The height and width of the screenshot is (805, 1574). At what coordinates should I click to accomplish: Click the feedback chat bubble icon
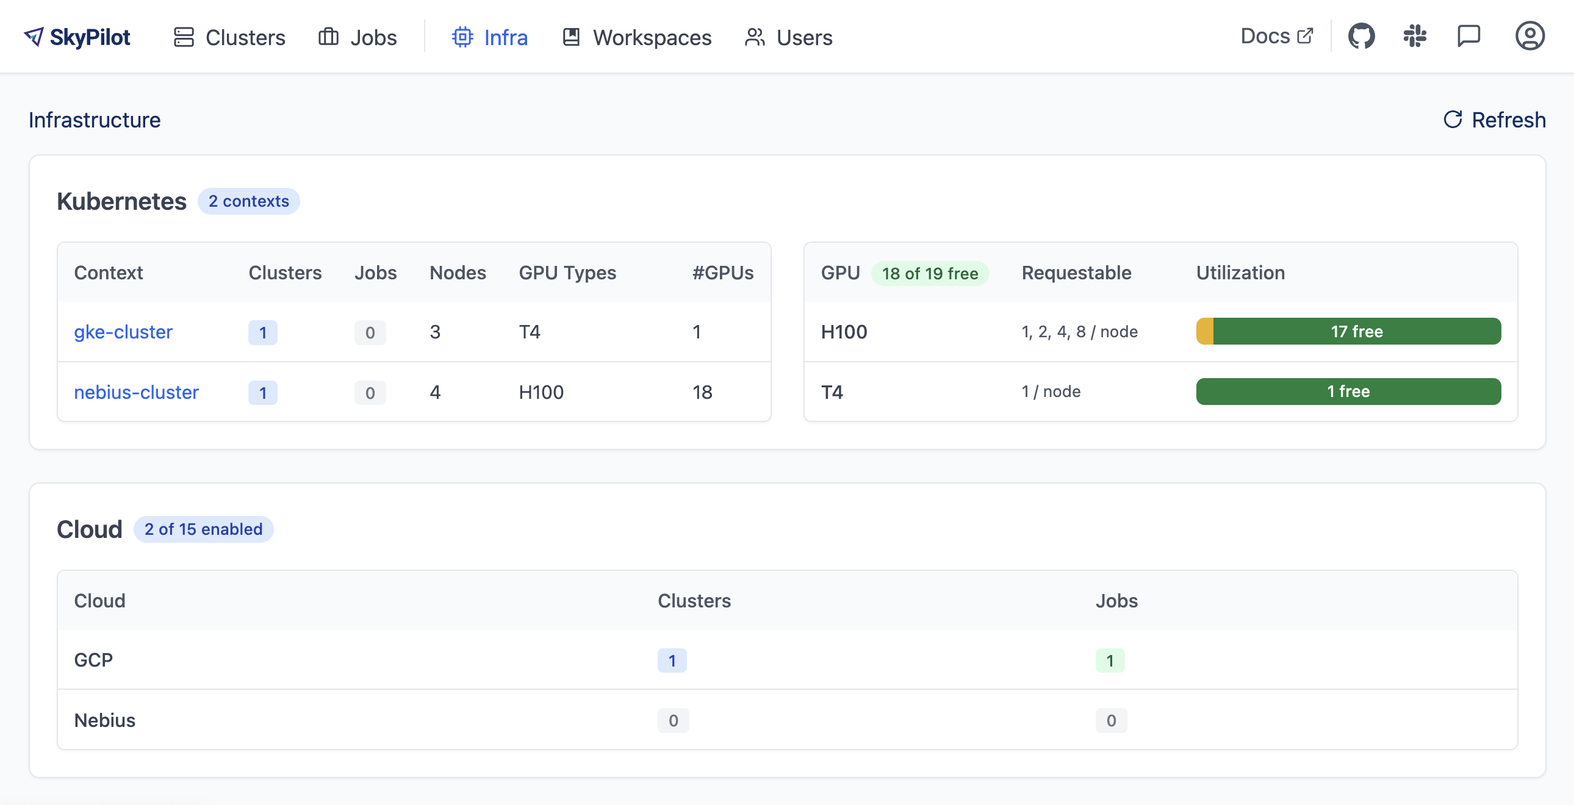(x=1468, y=37)
